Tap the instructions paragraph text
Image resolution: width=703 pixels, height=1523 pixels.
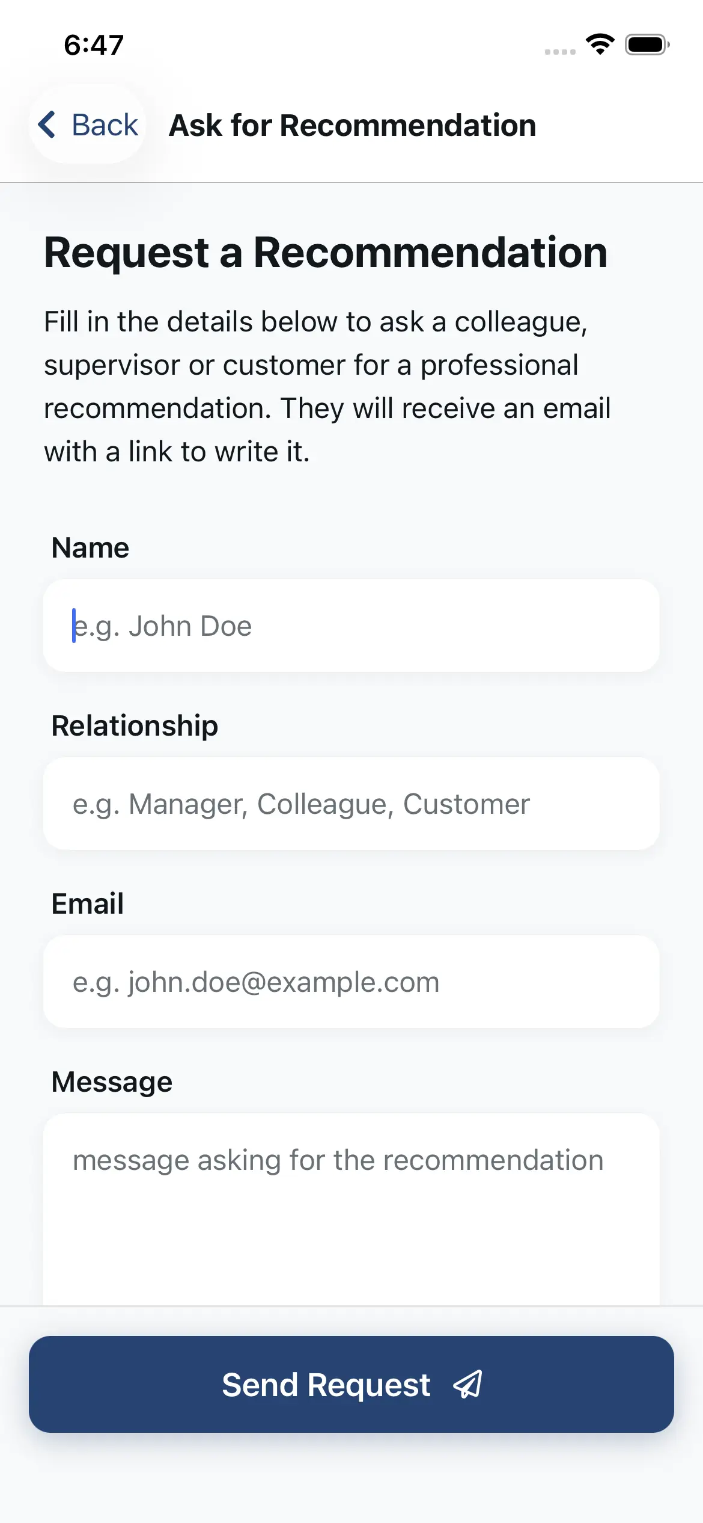click(327, 386)
